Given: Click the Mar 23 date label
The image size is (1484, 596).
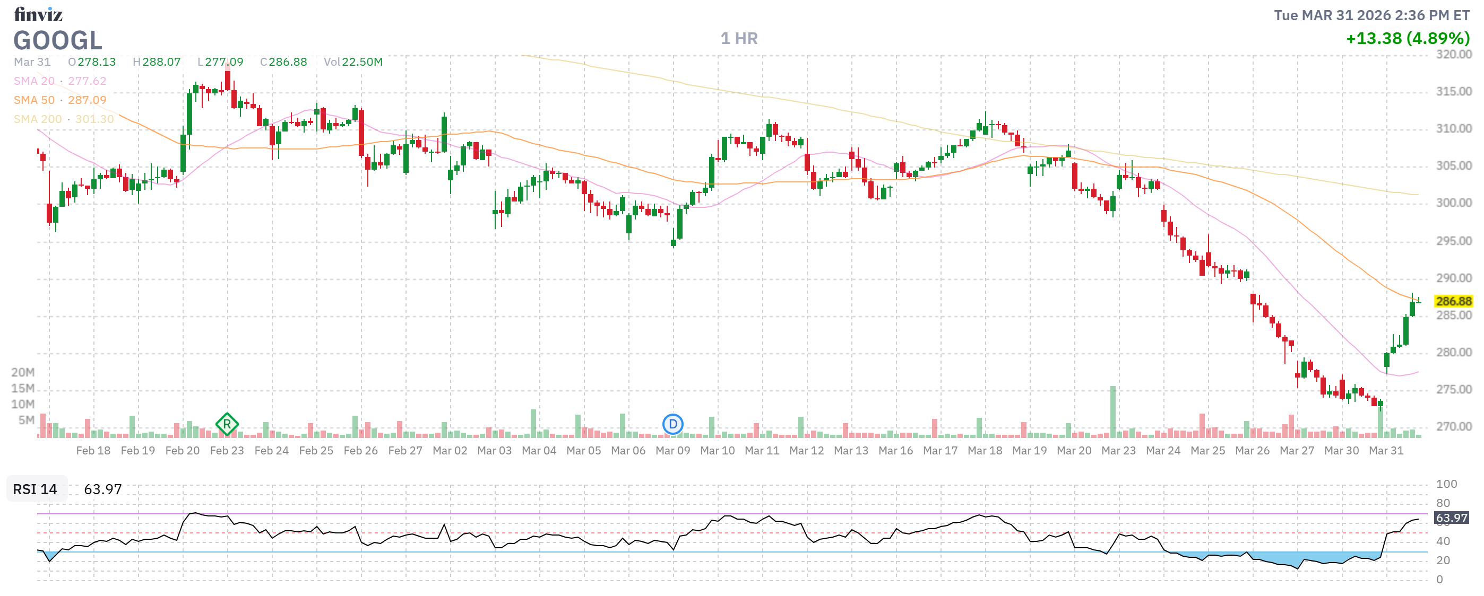Looking at the screenshot, I should tap(1118, 451).
